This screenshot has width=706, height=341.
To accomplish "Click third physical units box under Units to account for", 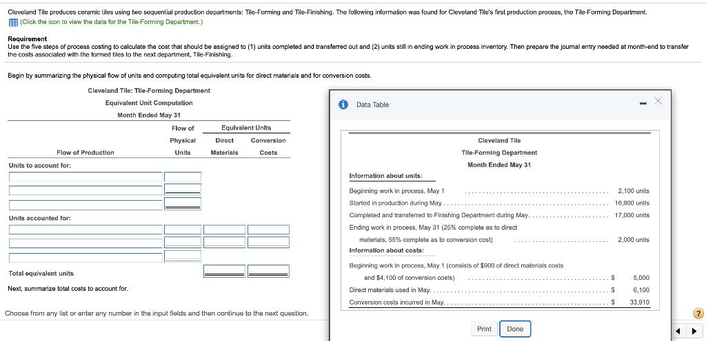I will click(182, 203).
